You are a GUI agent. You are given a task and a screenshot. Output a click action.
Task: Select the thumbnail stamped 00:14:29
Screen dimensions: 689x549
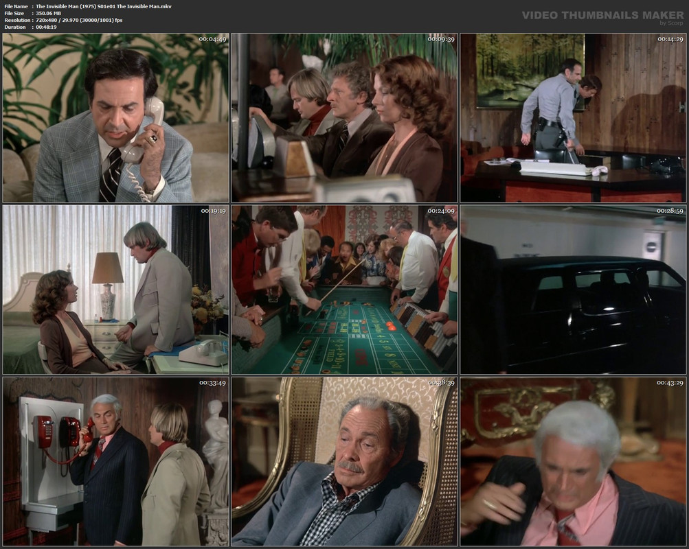(574, 117)
